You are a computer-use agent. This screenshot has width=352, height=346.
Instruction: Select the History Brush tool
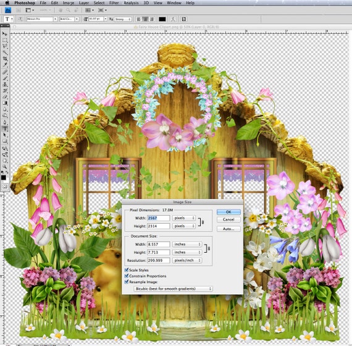coord(5,91)
